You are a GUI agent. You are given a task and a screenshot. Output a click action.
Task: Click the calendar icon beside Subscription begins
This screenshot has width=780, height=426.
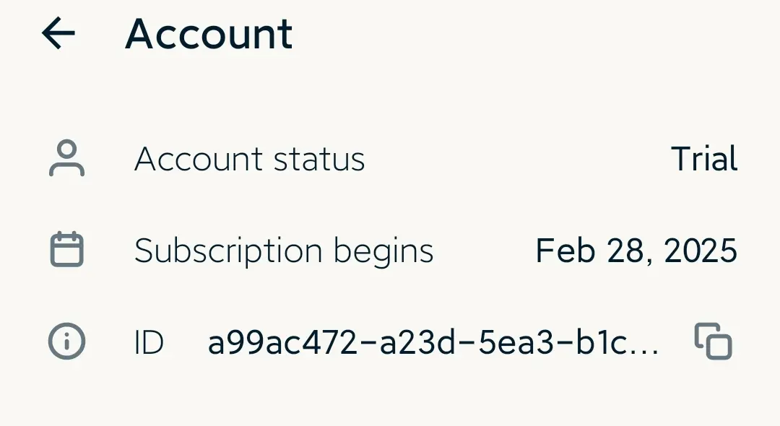pos(66,250)
